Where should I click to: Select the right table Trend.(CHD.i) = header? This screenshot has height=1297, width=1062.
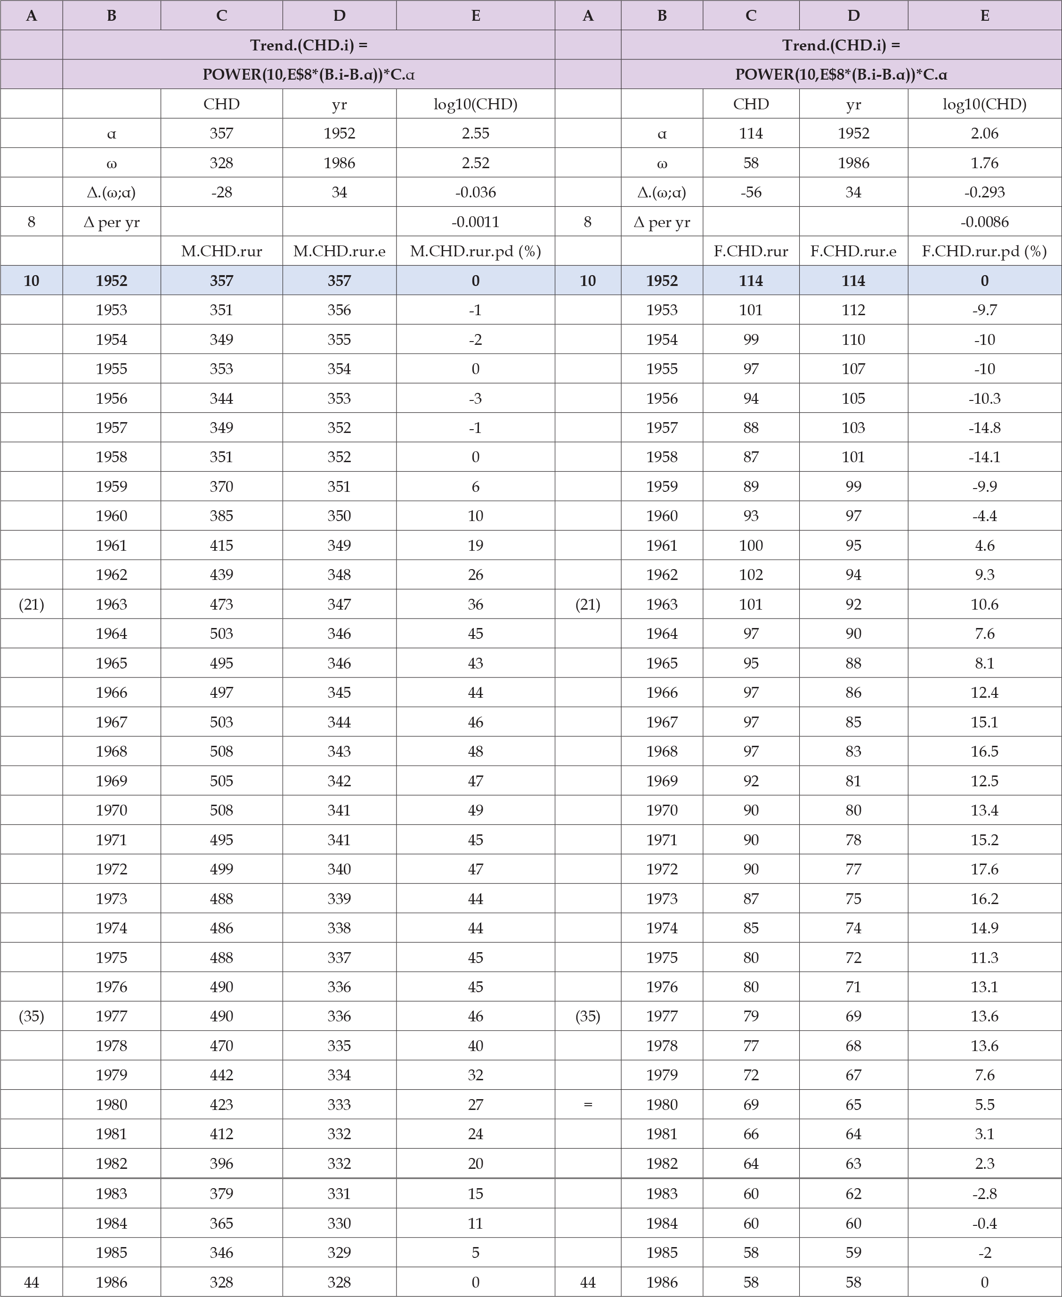(841, 45)
